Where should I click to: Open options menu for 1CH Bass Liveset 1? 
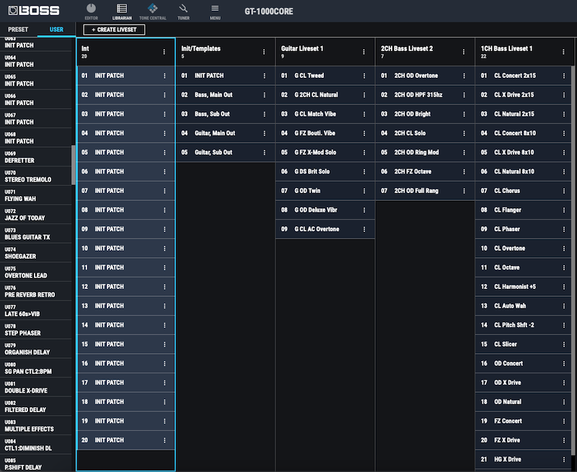pos(563,52)
